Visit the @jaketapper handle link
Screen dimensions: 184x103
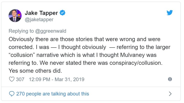[39, 19]
